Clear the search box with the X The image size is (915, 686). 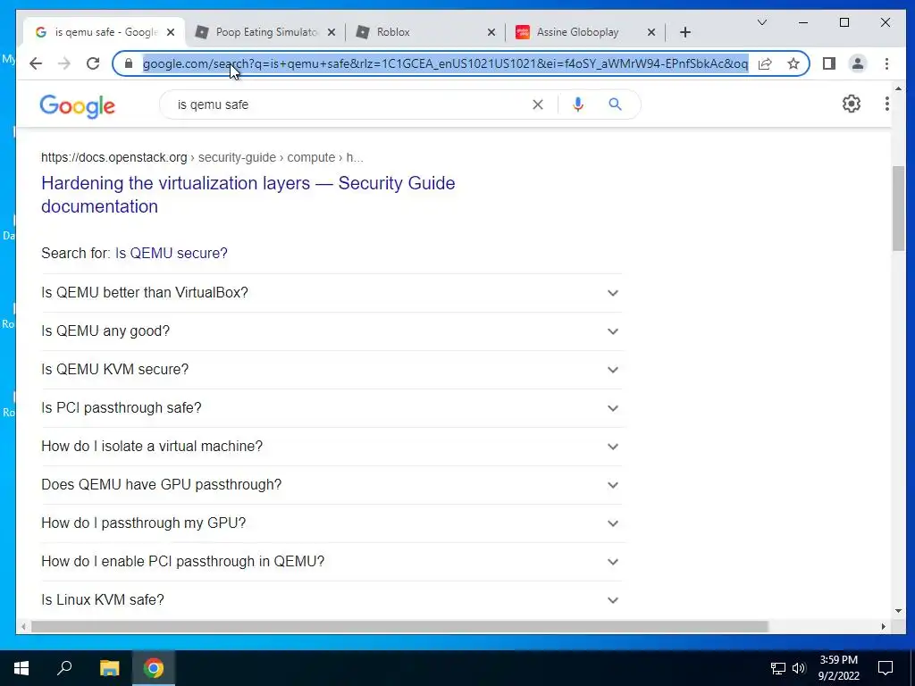click(537, 105)
